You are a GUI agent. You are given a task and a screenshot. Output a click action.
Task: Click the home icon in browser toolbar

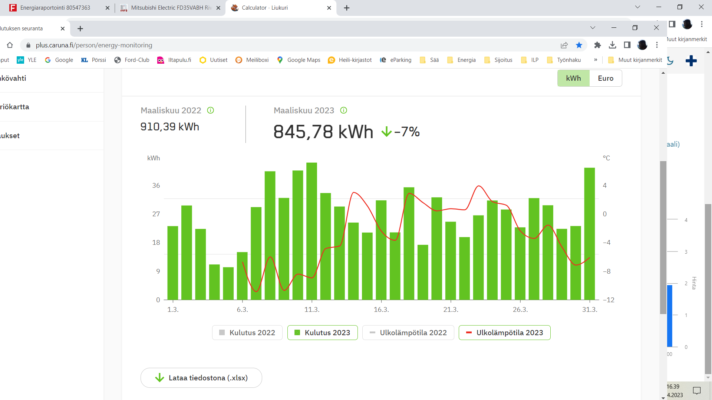pos(10,45)
